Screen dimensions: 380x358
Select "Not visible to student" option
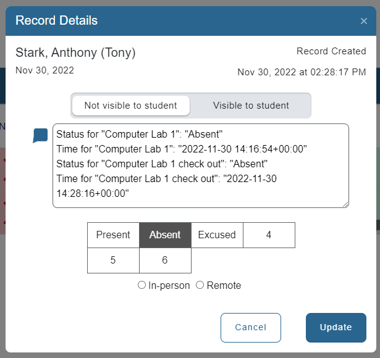(130, 106)
